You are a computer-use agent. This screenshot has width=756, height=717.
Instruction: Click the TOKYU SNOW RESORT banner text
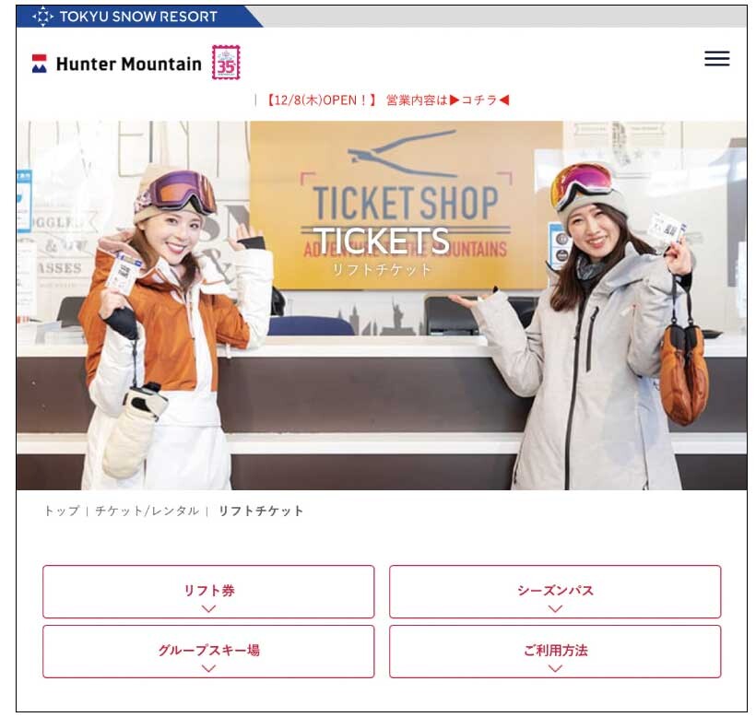point(138,17)
